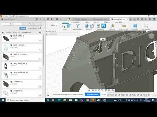Switch to the UTILIDADES ribbon tab

pos(118,22)
